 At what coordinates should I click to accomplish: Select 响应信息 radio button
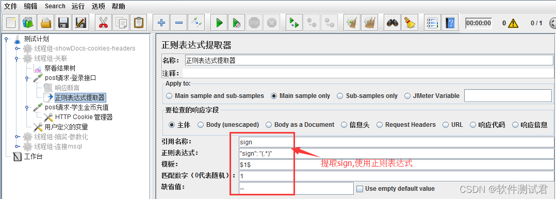point(515,125)
